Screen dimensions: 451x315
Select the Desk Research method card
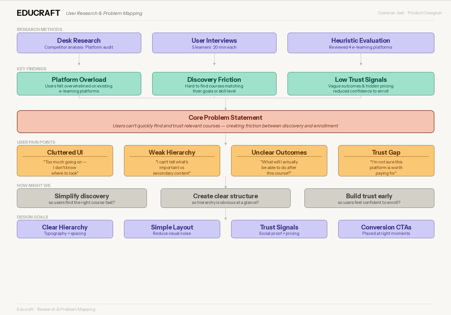(x=79, y=43)
